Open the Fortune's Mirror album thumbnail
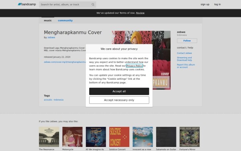The image size is (241, 151). (x=190, y=137)
